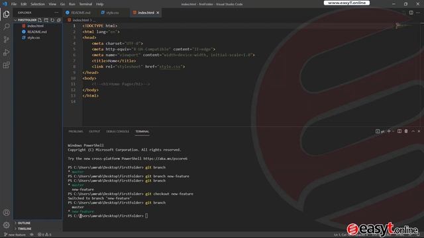Viewport: 424px width, 238px height.
Task: Switch to the style.css editor tab
Action: [x=112, y=13]
